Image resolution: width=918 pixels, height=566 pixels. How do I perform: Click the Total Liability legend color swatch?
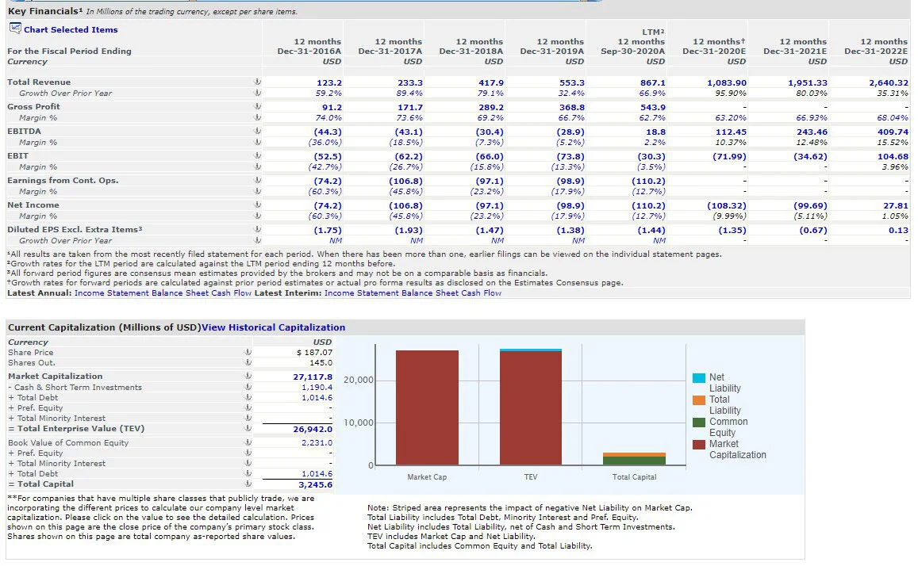point(698,400)
